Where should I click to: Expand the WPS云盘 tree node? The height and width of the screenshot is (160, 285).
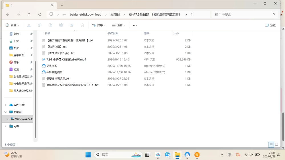[5, 105]
